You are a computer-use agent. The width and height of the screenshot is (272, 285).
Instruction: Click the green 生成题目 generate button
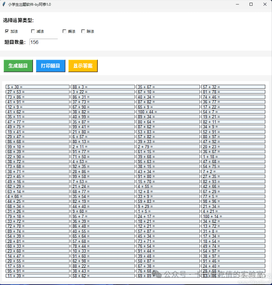pos(18,66)
